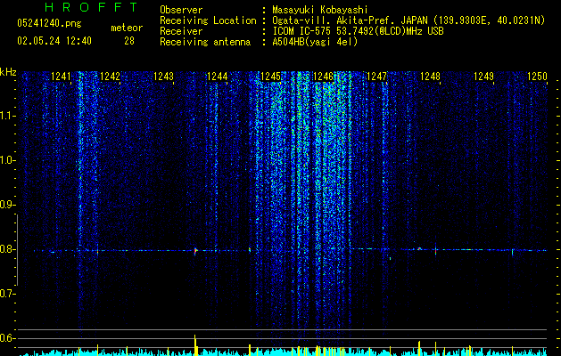Click the 0.6 kHz axis label
Image resolution: width=561 pixels, height=356 pixels.
[7, 338]
